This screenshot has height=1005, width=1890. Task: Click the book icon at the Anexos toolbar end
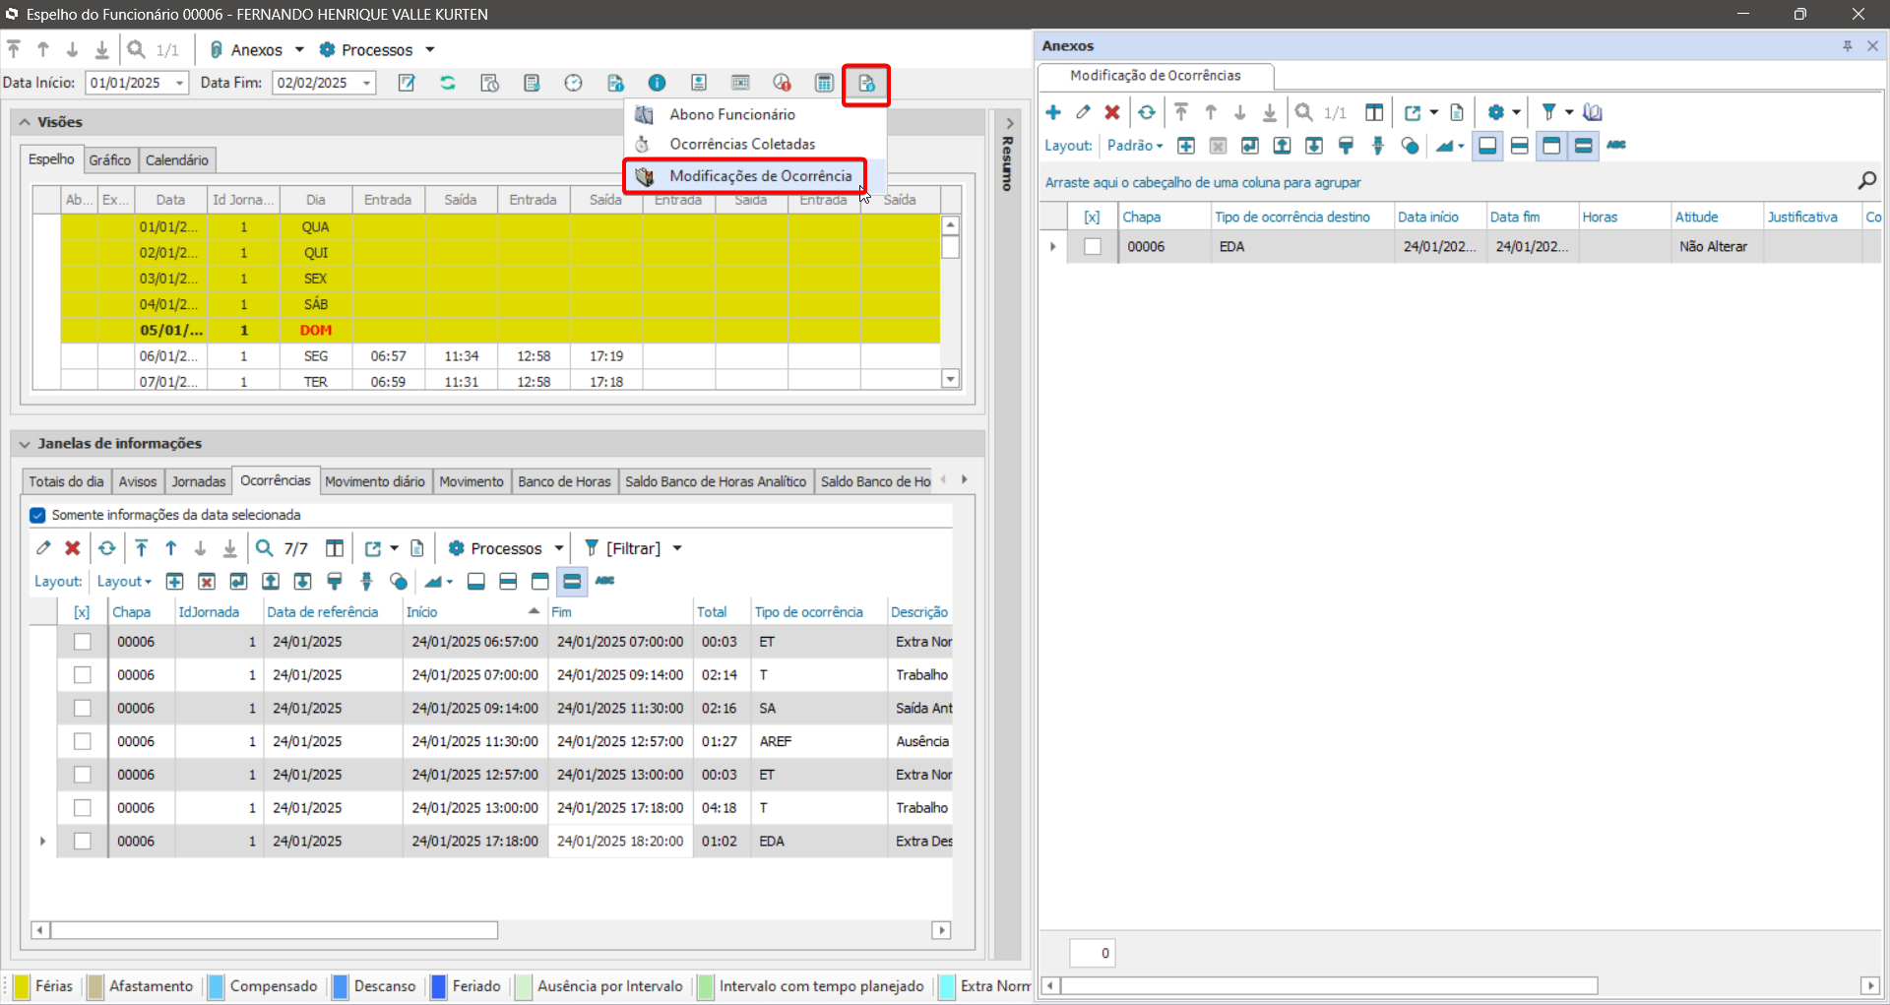click(x=1593, y=112)
